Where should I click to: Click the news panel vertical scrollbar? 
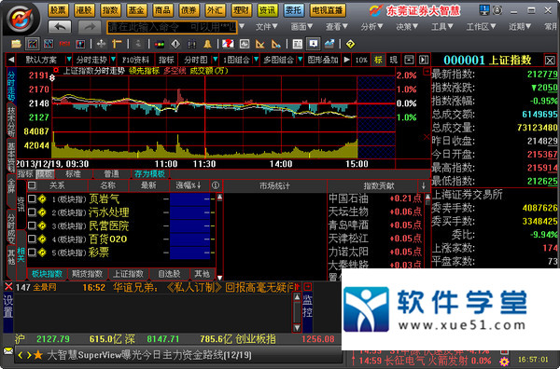pyautogui.click(x=297, y=312)
